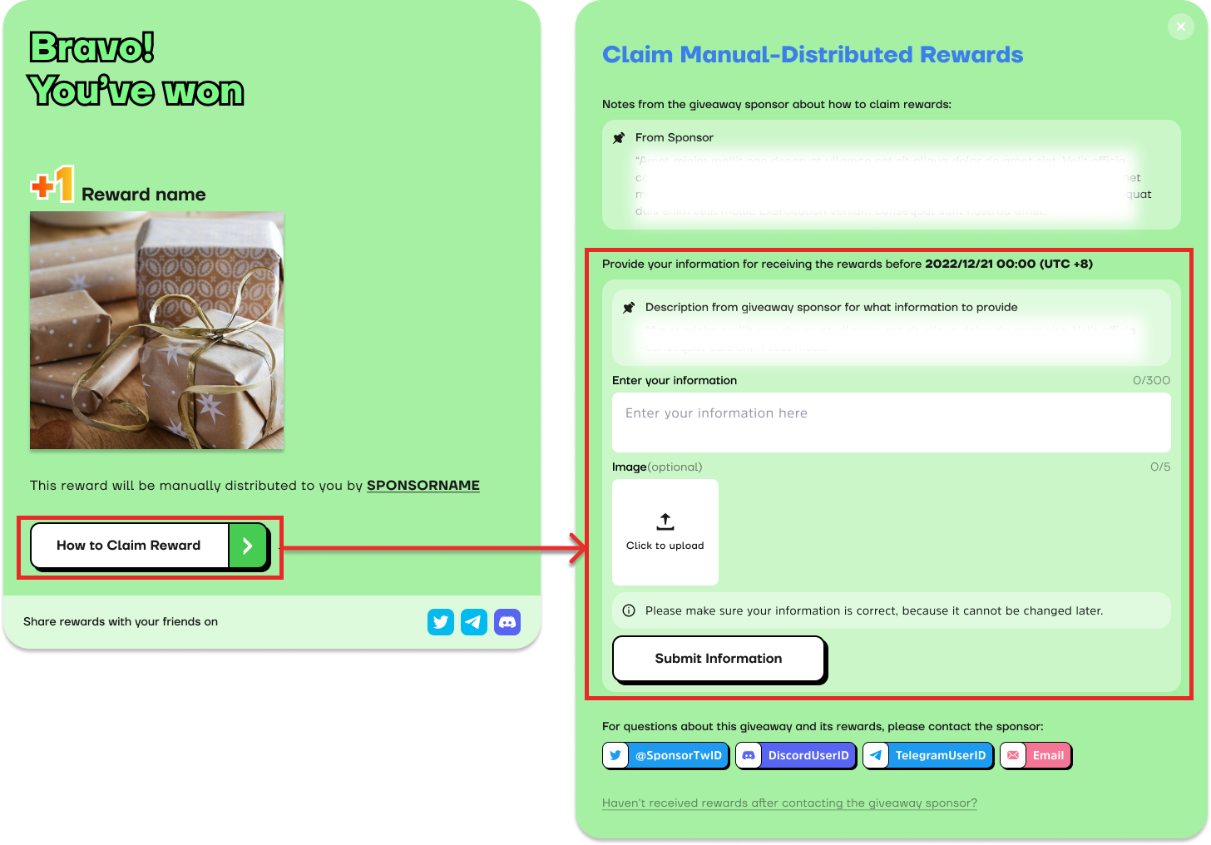Click the upload arrow icon
1211x845 pixels.
[665, 521]
